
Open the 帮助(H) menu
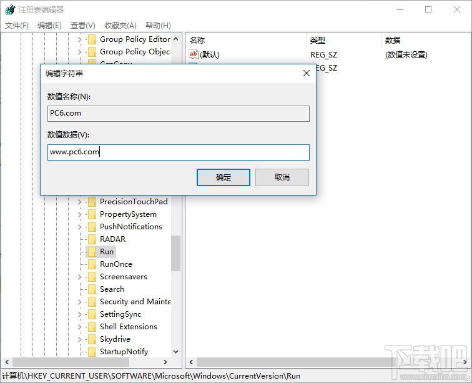[x=158, y=26]
